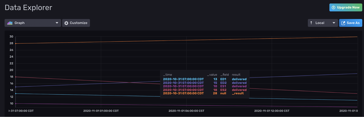Click the magenta data point at value 10
Viewport: 364px width, 117px height.
coord(16,104)
